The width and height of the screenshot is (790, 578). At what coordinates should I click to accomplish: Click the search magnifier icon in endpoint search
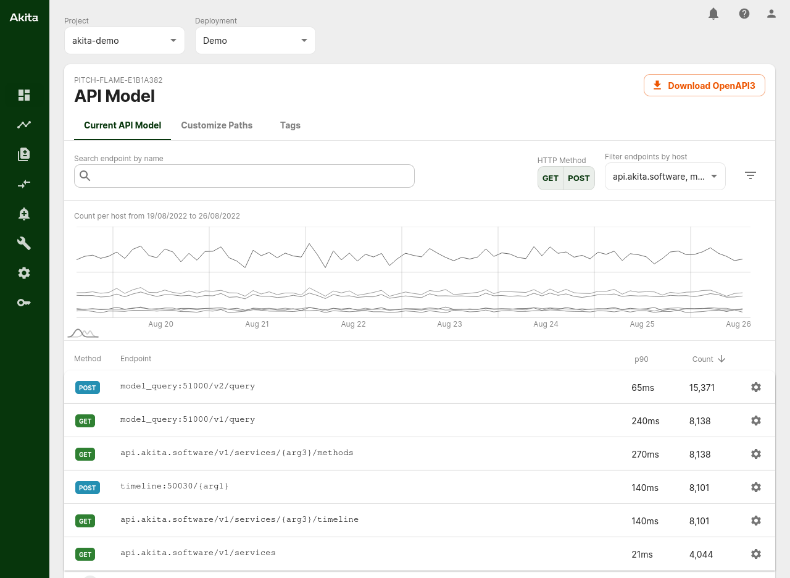pos(85,176)
